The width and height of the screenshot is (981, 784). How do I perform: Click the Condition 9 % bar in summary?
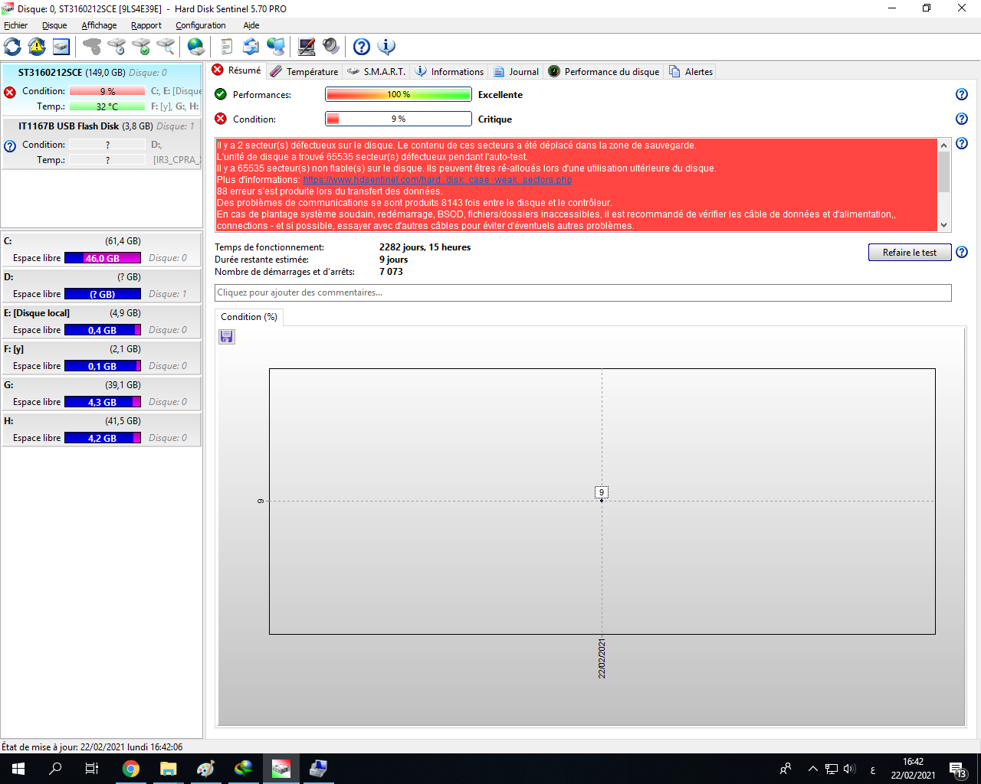399,119
